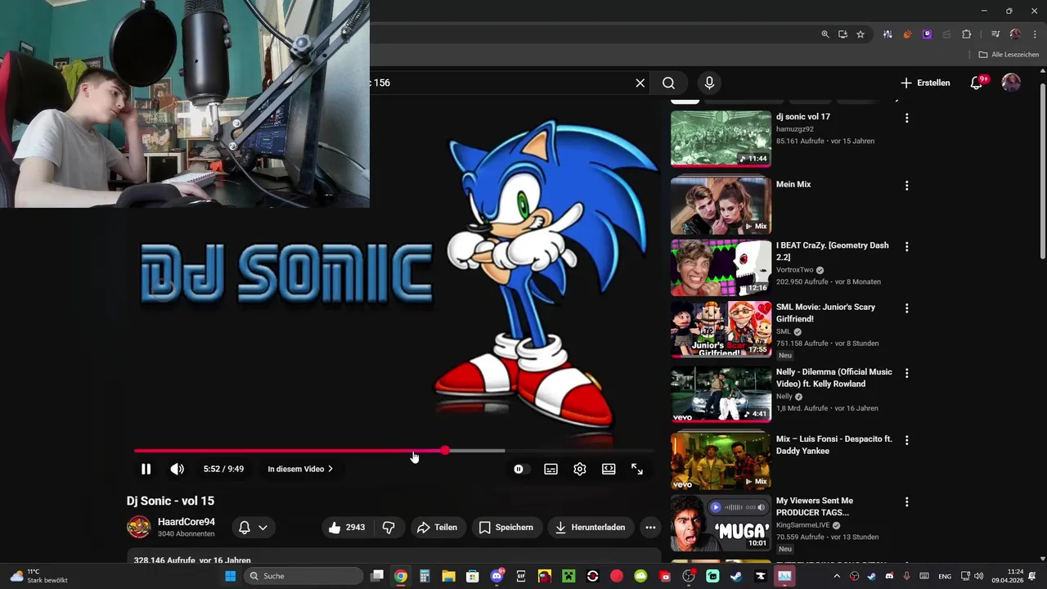The height and width of the screenshot is (589, 1047).
Task: Switch the player to theater mode
Action: click(x=609, y=469)
